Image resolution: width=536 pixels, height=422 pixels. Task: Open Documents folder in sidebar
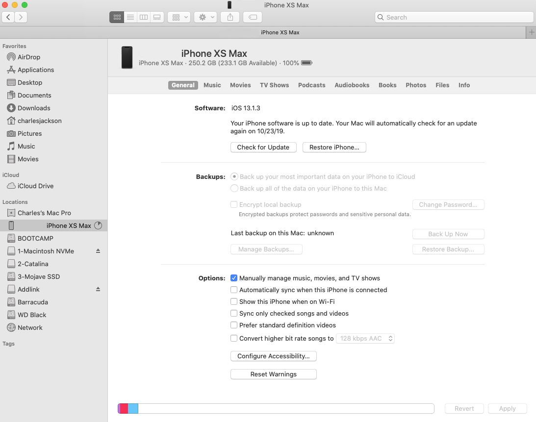pos(53,96)
